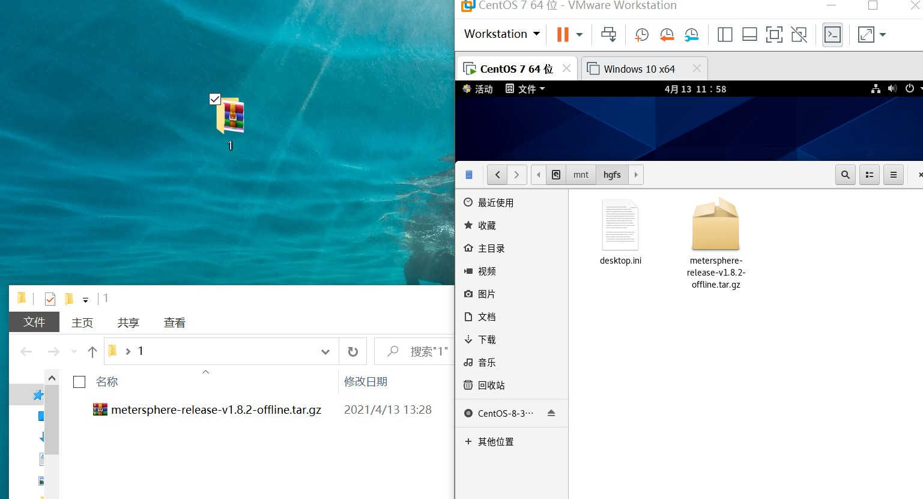Go forward in the Files browser

pos(517,175)
